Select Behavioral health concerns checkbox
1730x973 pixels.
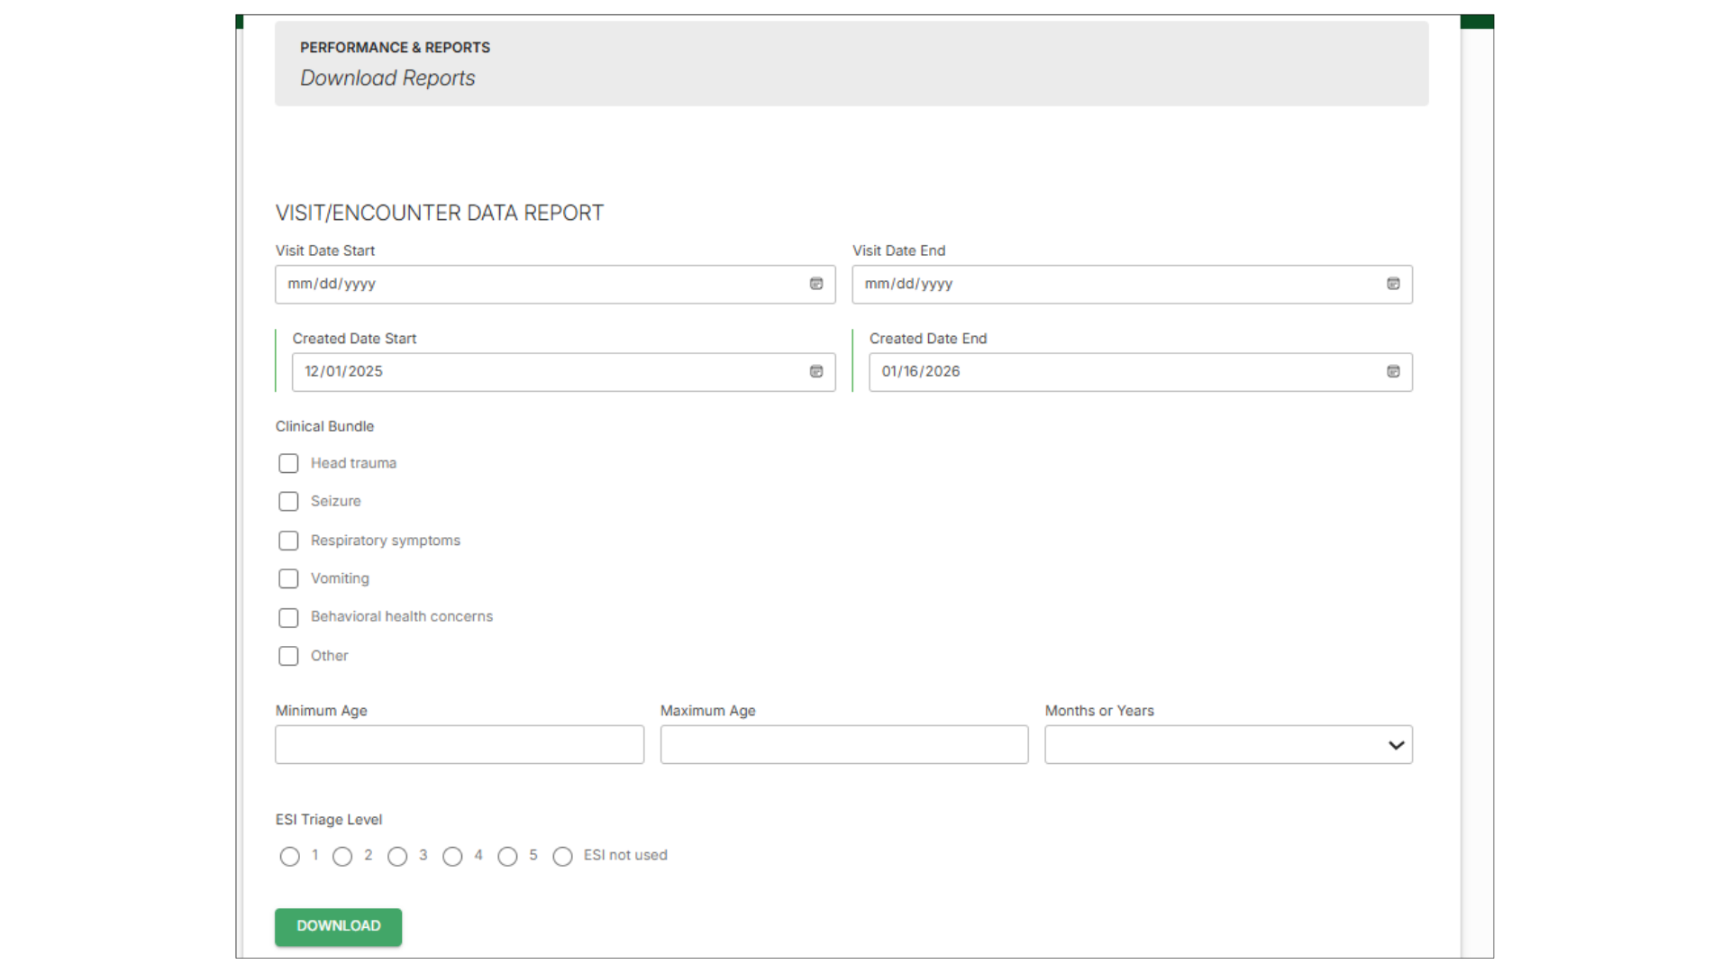click(288, 618)
